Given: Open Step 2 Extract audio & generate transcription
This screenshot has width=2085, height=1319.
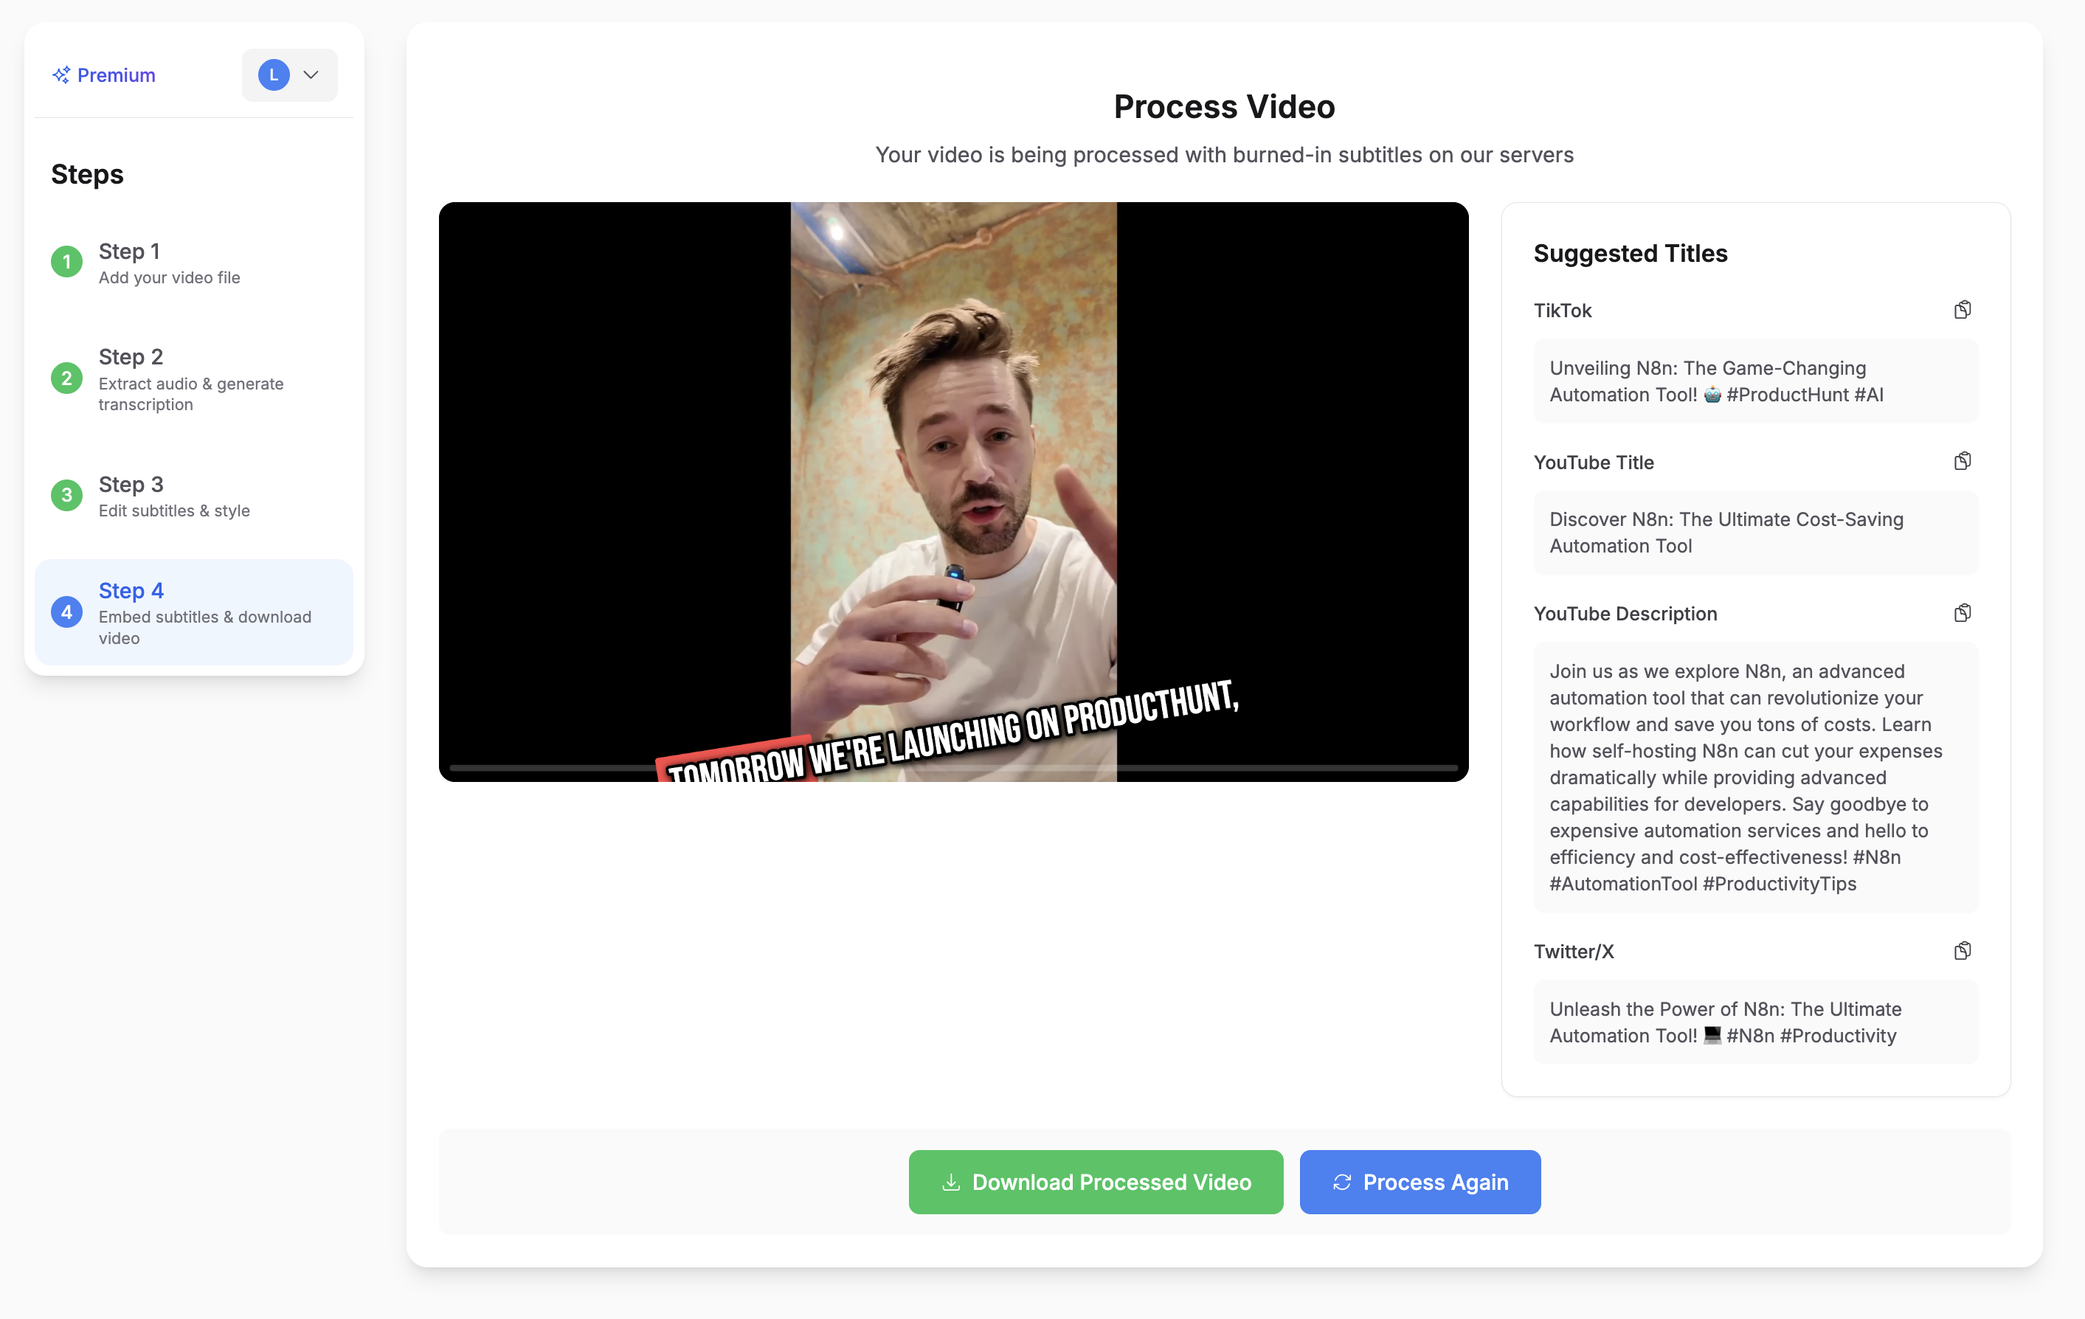Looking at the screenshot, I should point(190,379).
